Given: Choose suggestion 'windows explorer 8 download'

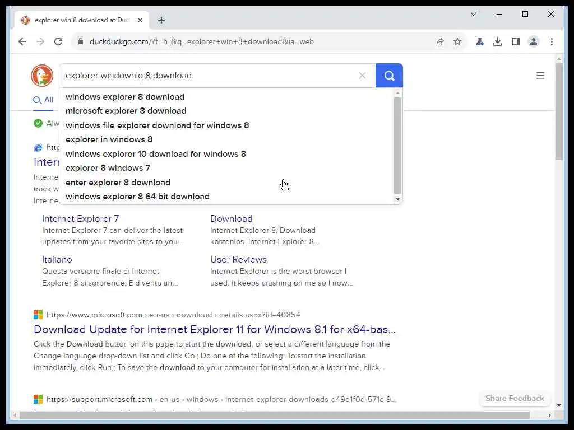Looking at the screenshot, I should [x=125, y=97].
